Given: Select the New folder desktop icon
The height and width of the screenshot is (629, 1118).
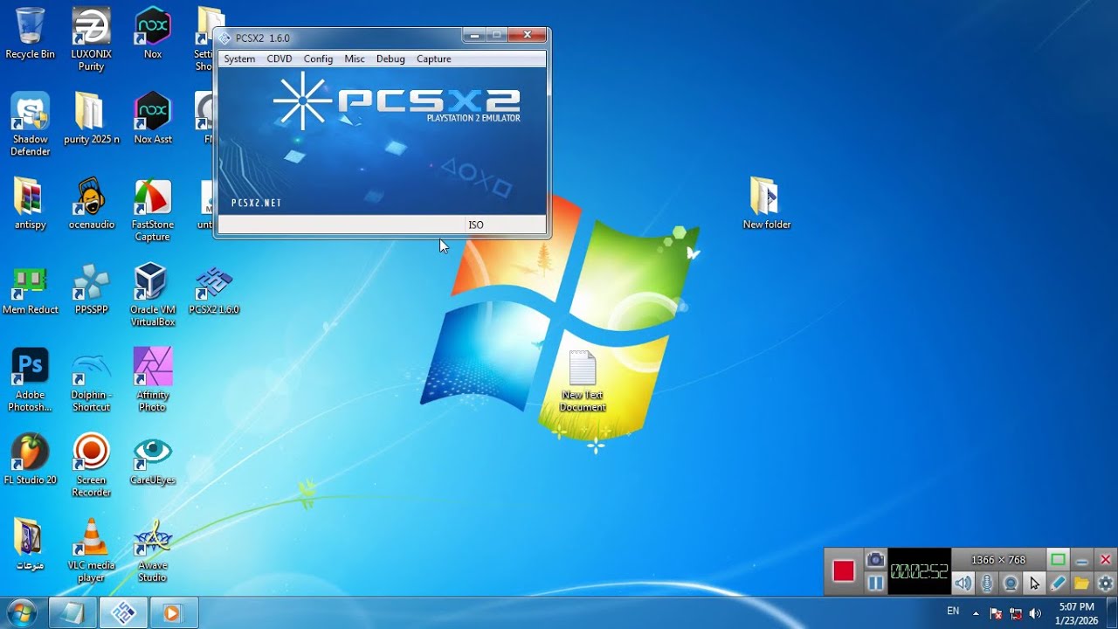Looking at the screenshot, I should [766, 204].
